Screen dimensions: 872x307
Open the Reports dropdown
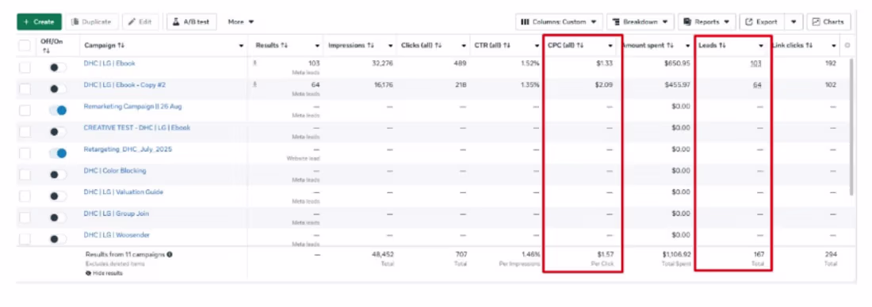pos(707,21)
